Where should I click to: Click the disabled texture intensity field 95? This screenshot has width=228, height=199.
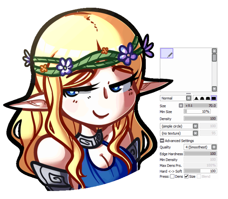(208, 133)
